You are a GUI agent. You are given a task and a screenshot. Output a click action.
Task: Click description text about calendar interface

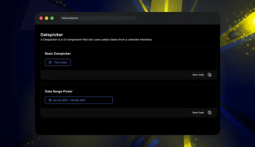[96, 40]
